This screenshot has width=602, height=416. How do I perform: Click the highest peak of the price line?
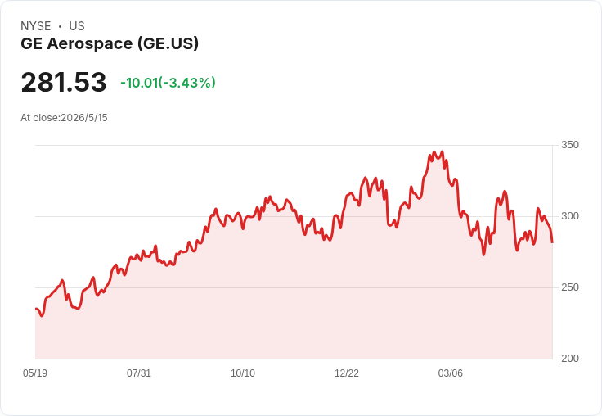coord(434,151)
